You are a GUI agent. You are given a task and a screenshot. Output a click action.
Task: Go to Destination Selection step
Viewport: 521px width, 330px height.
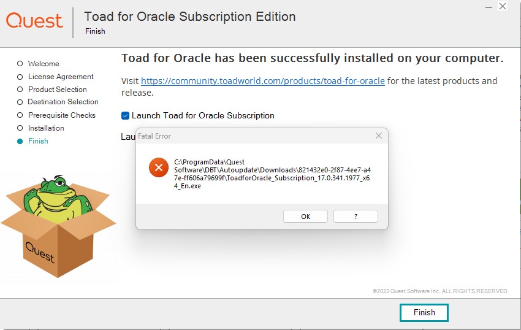tap(63, 102)
